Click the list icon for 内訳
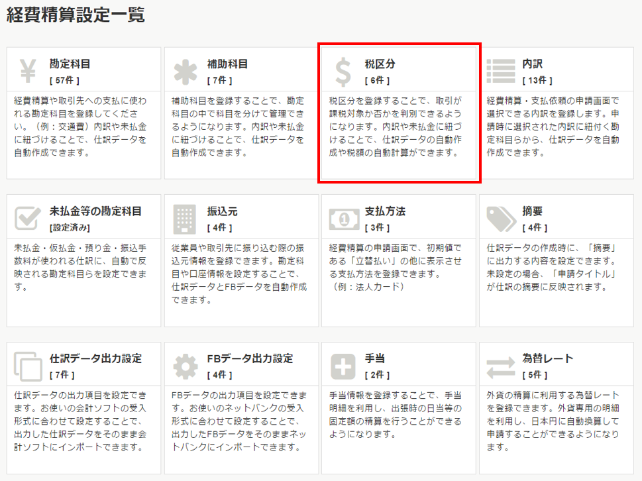 tap(501, 71)
